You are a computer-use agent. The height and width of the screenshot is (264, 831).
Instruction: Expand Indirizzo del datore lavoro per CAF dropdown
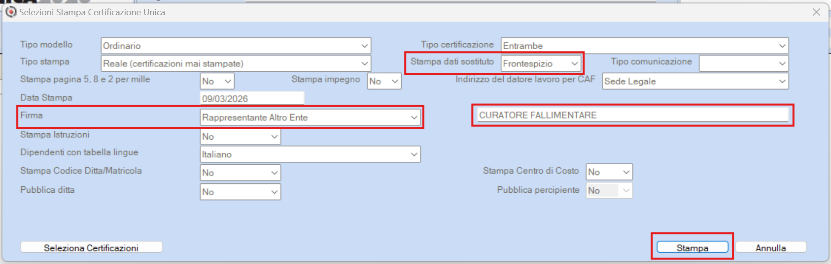point(695,81)
